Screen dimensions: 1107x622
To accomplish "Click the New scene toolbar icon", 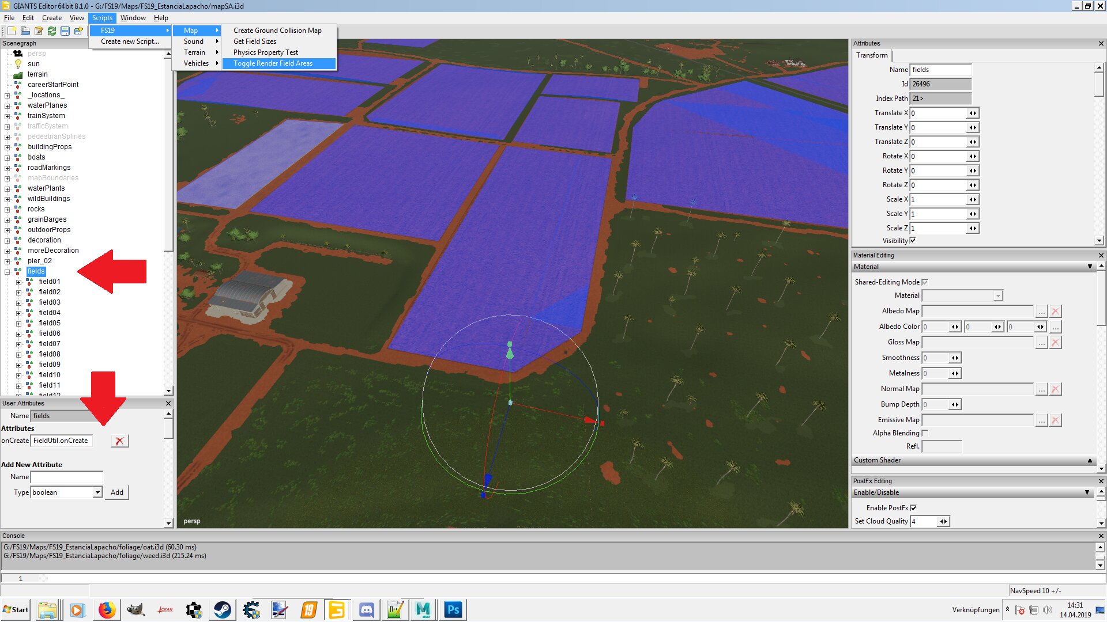I will click(x=12, y=31).
